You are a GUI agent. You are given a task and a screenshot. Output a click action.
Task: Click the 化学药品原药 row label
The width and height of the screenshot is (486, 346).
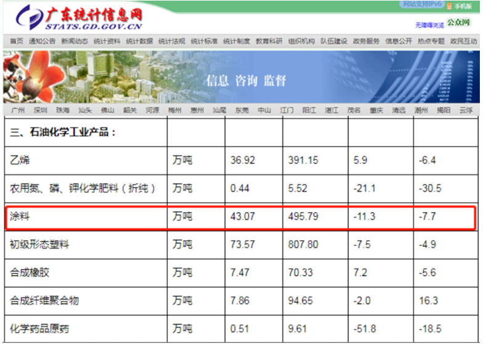coord(39,329)
